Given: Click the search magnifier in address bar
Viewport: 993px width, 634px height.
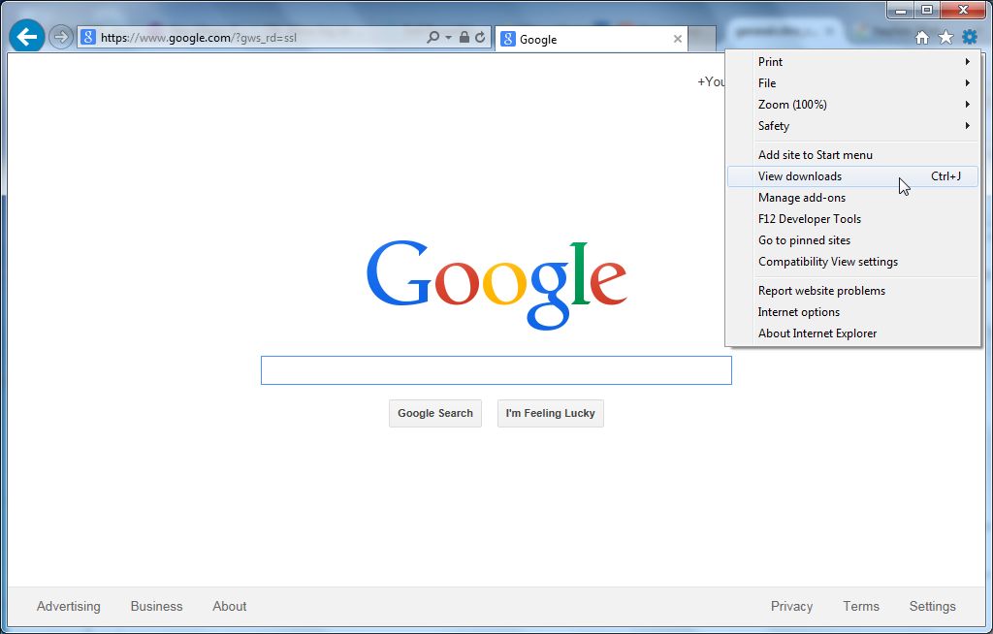Looking at the screenshot, I should [433, 38].
